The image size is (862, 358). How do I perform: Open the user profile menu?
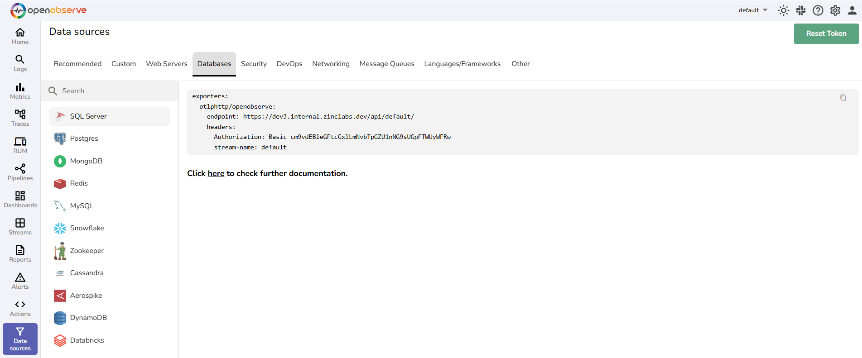point(852,10)
